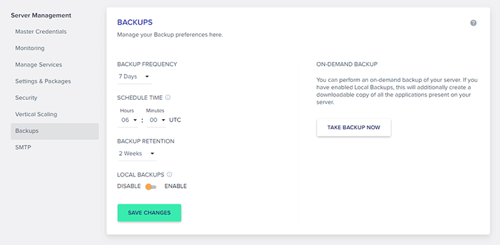This screenshot has width=500, height=245.
Task: Click the ENABLE label for local backups
Action: pyautogui.click(x=176, y=186)
